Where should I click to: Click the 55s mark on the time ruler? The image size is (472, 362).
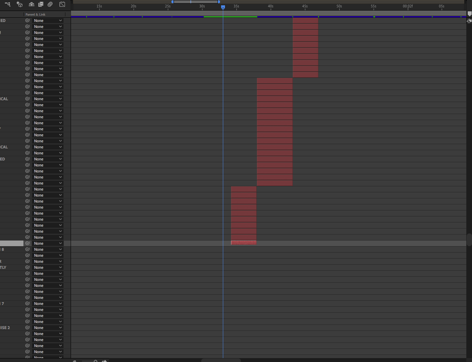[x=374, y=6]
